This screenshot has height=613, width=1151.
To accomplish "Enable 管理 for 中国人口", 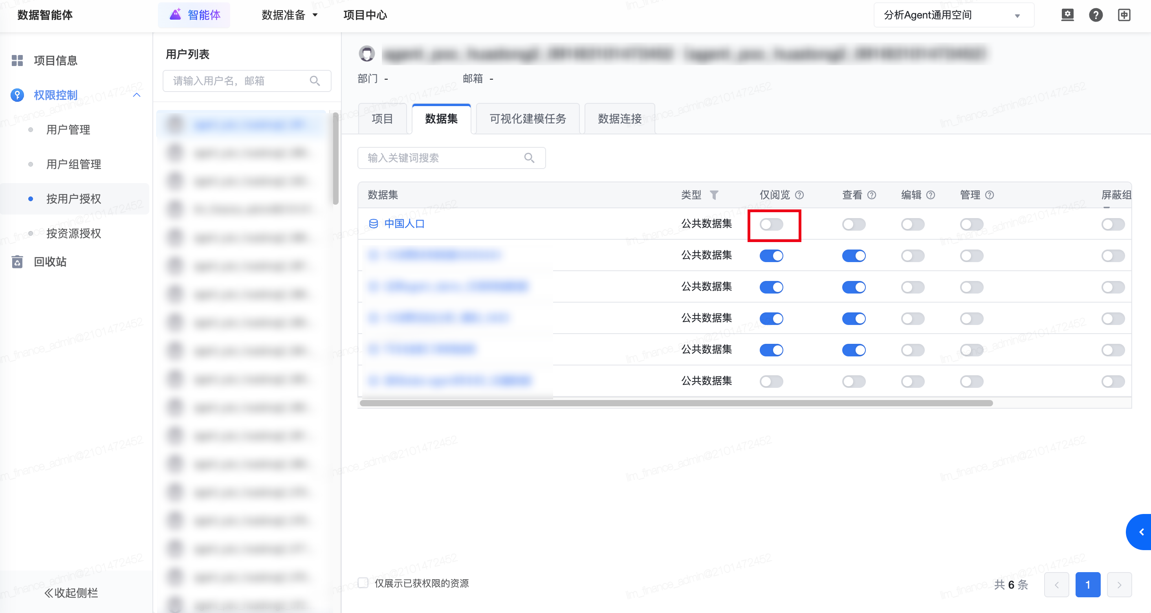I will tap(972, 224).
